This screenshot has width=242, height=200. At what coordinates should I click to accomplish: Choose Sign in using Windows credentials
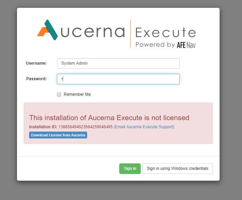177,169
